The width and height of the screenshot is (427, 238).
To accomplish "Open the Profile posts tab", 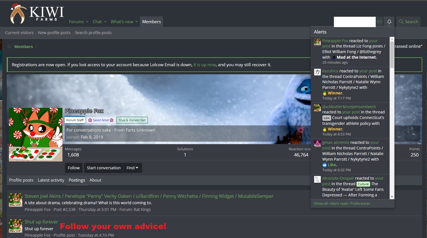I will tap(21, 180).
